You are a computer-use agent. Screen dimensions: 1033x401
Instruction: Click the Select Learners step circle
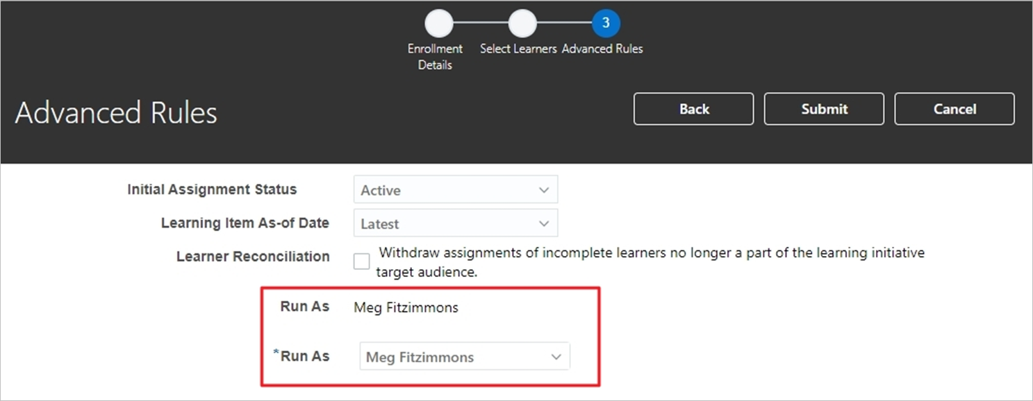pos(522,24)
